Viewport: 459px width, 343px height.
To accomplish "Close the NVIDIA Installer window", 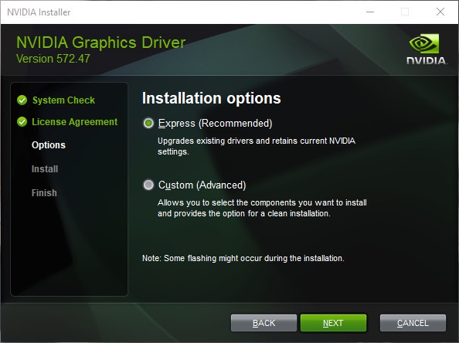I will coord(440,12).
